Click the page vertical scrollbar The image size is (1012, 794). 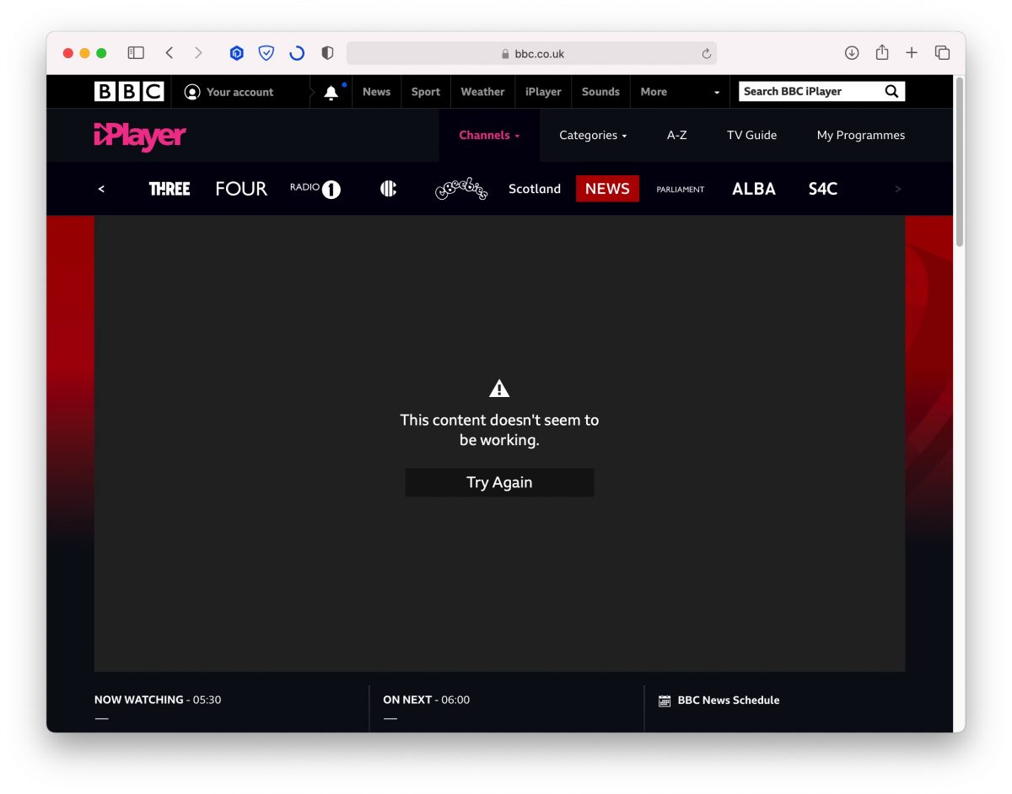tap(960, 162)
